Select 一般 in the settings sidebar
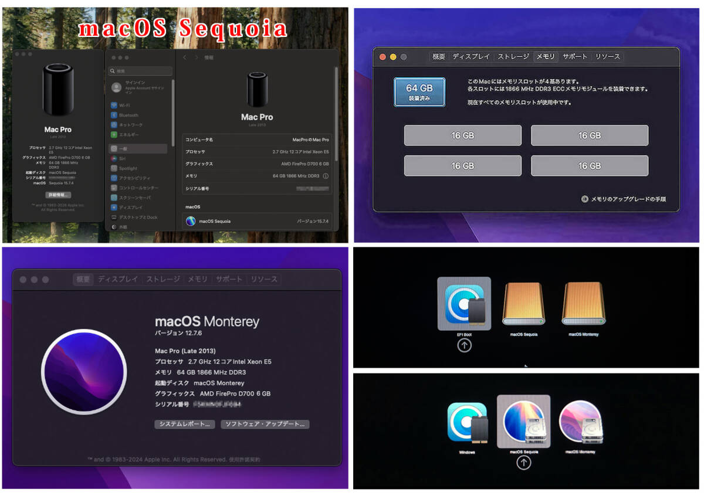Screen dimensions: 704x499 click(x=138, y=149)
